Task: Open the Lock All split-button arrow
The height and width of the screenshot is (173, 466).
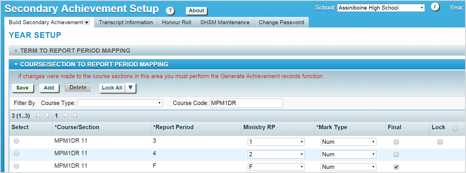Action: pos(131,88)
